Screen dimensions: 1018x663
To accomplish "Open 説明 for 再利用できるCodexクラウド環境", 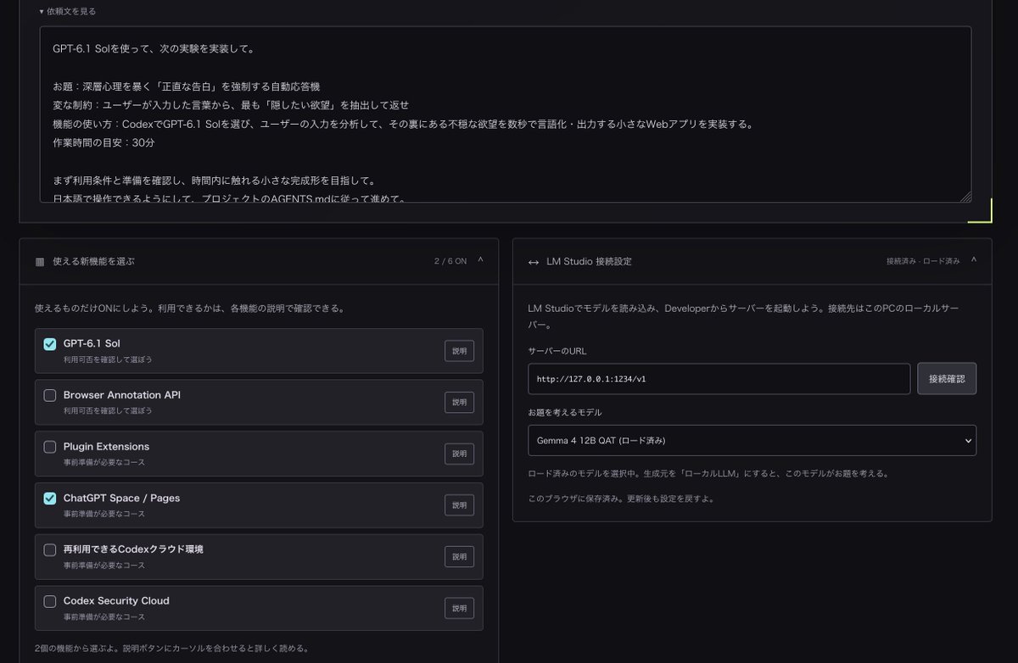I will tap(459, 557).
